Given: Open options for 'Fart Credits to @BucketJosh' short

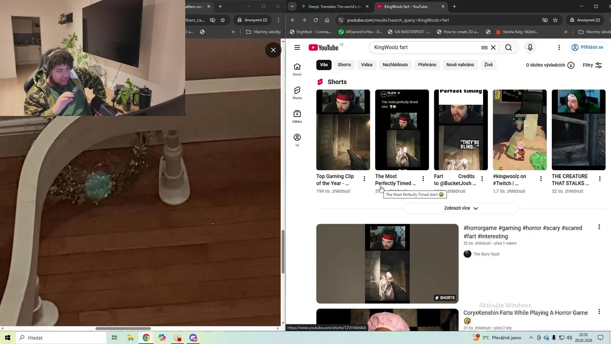Looking at the screenshot, I should coord(482,179).
